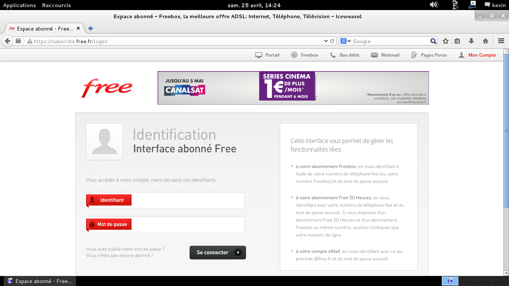
Task: Click the workspace switcher icon in bottom panel
Action: 450,281
